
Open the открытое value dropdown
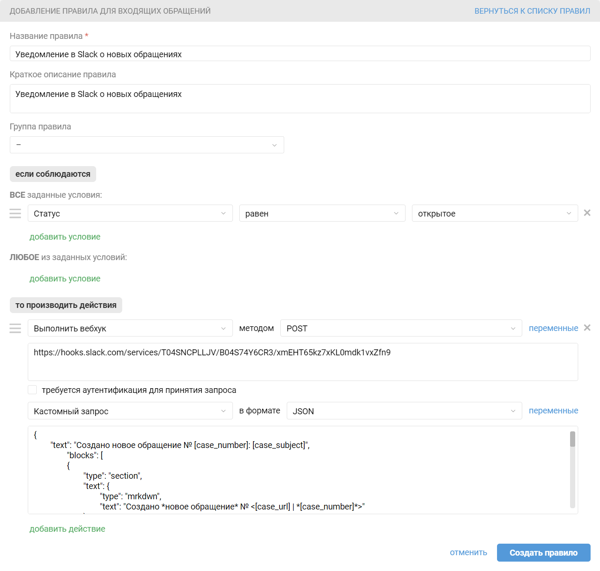495,213
